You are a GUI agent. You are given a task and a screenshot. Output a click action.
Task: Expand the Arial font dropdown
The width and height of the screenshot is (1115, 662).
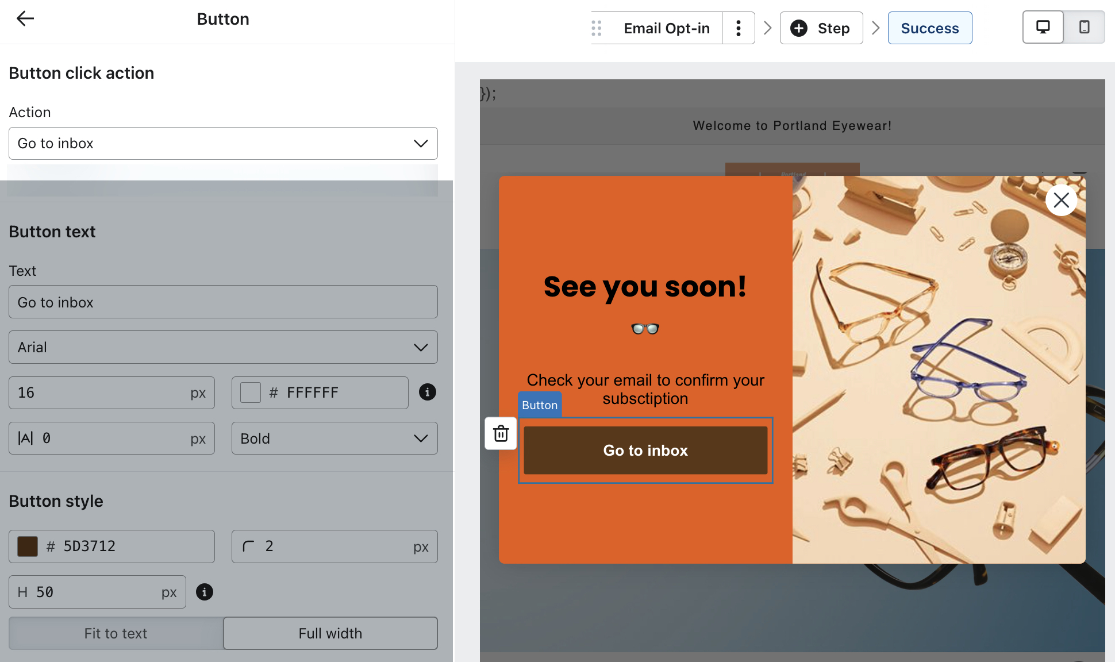click(x=223, y=347)
